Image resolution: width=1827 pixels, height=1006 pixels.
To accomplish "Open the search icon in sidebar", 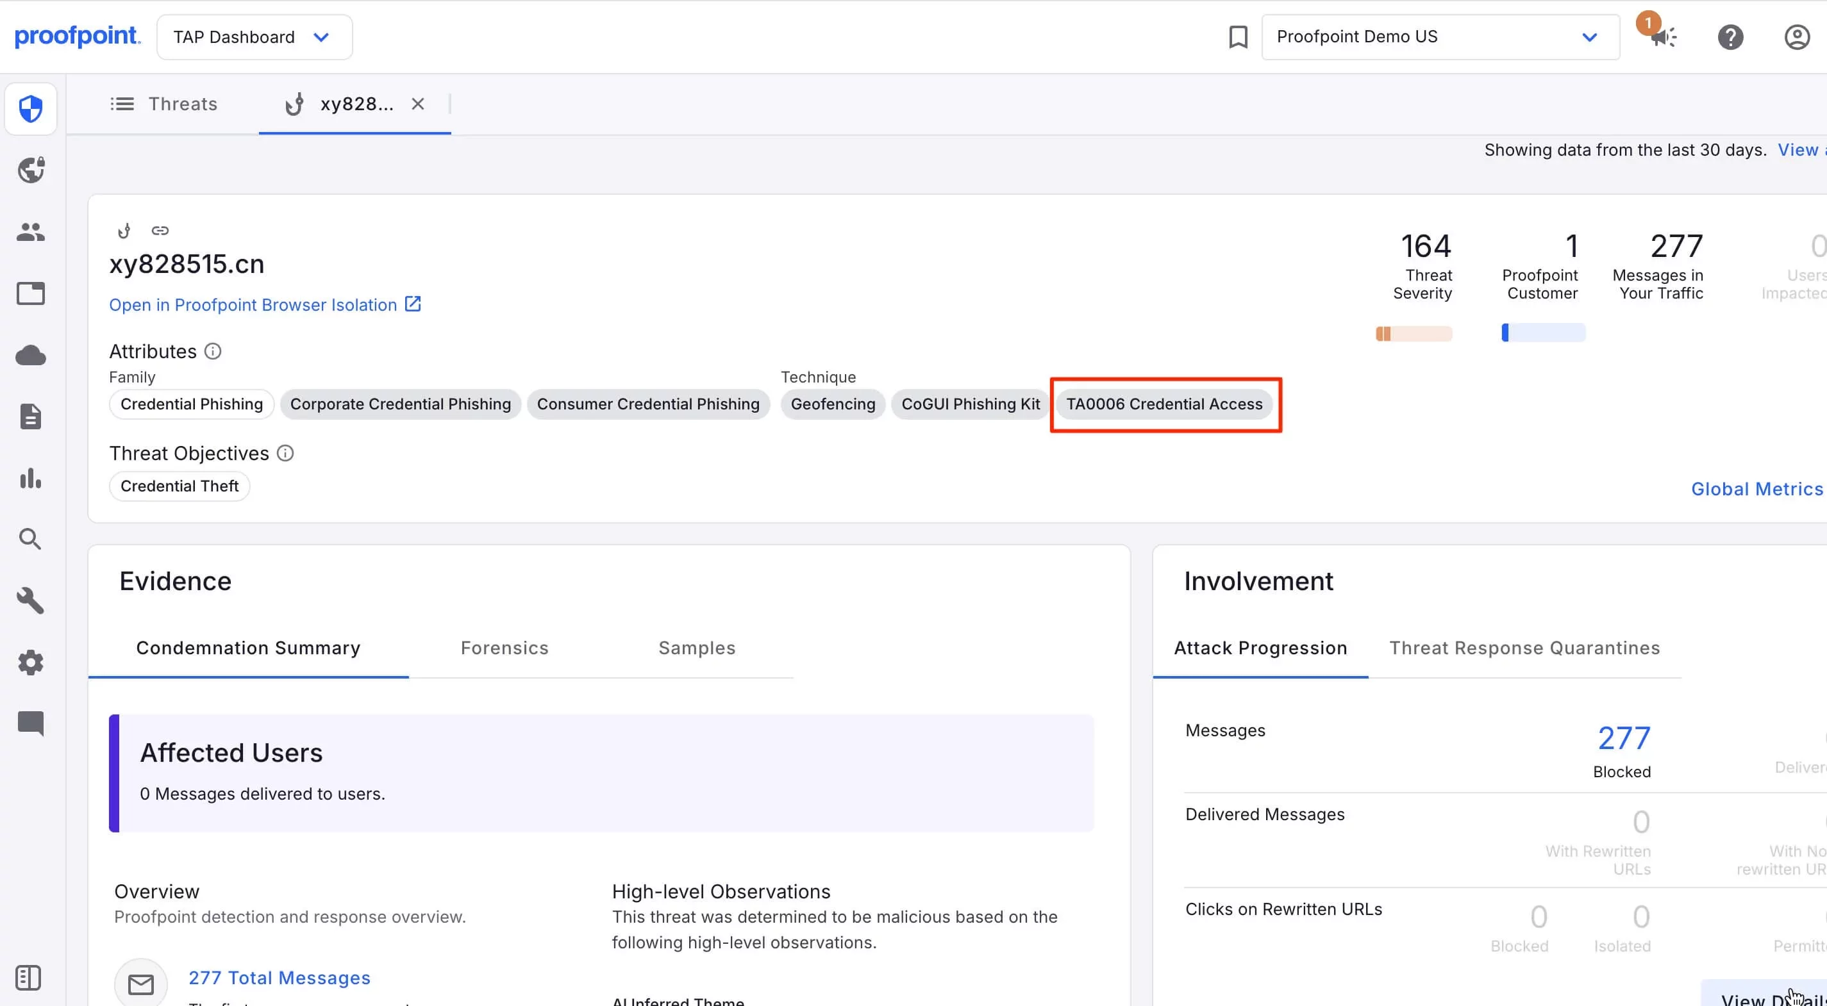I will pyautogui.click(x=31, y=539).
